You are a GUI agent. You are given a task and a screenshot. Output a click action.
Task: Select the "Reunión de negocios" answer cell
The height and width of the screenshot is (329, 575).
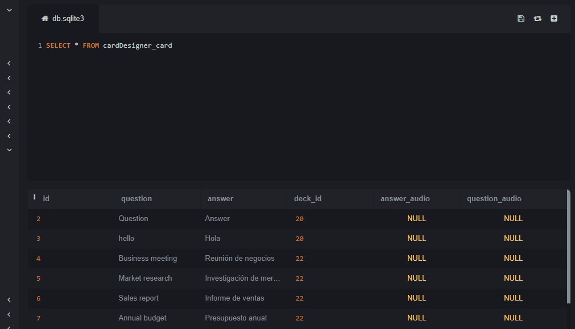pyautogui.click(x=239, y=259)
